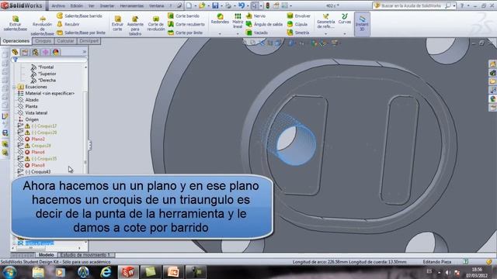
Task: Open the Redondeo dropdown arrow
Action: pos(220,33)
